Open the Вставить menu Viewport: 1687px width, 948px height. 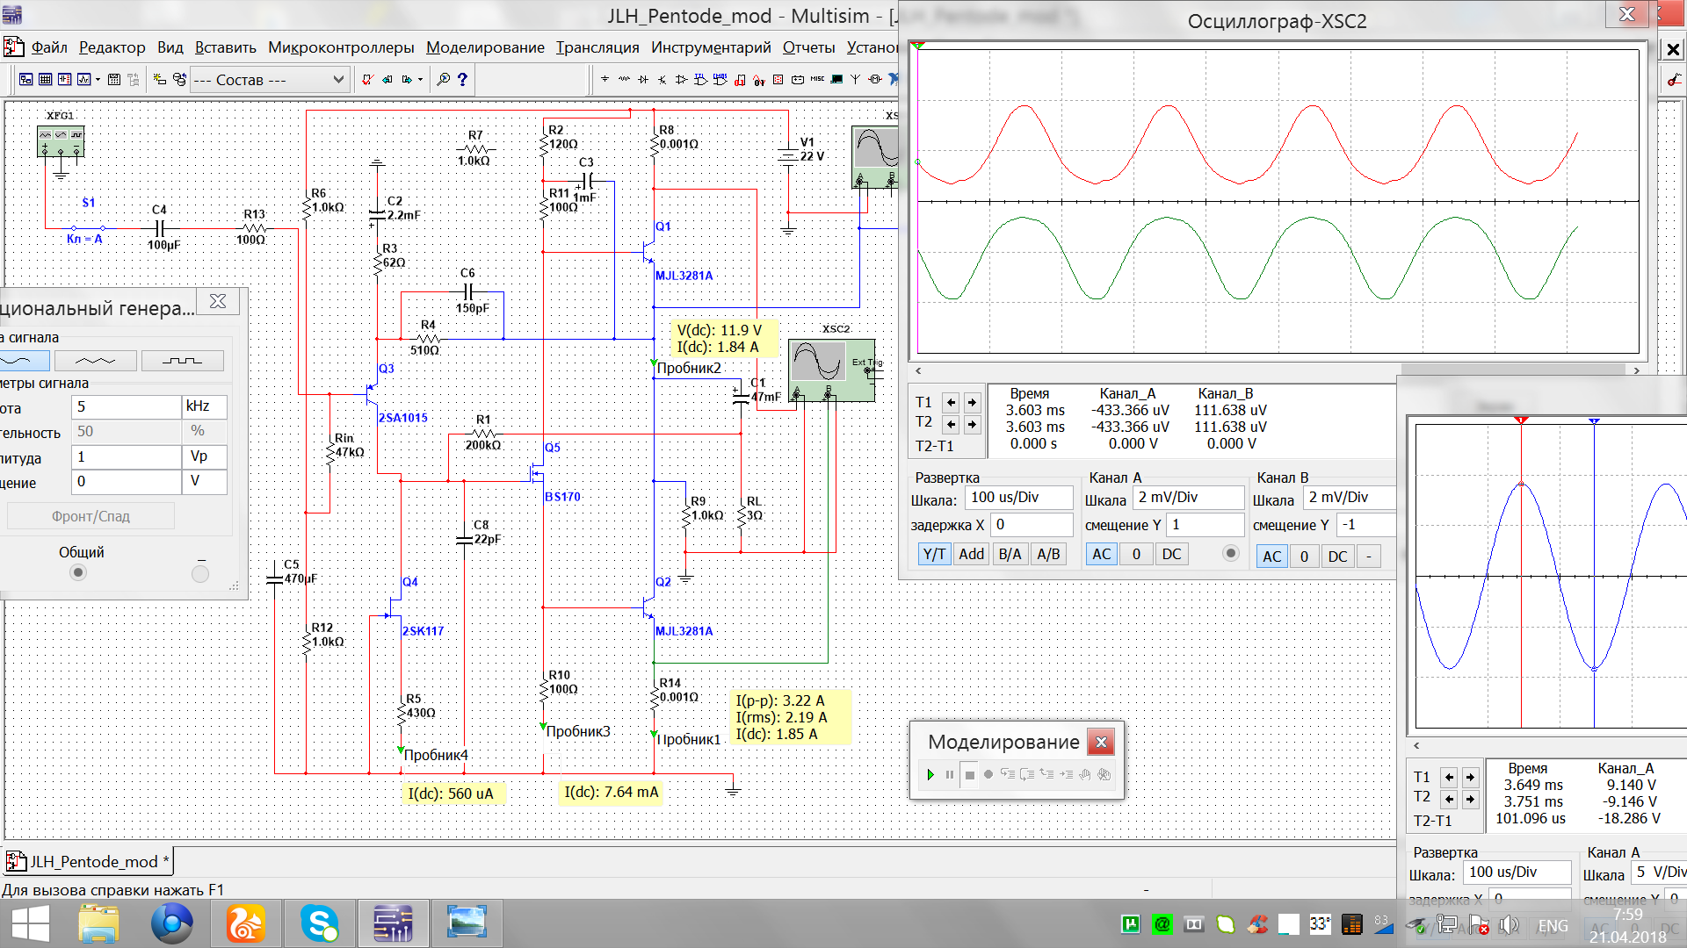click(225, 47)
